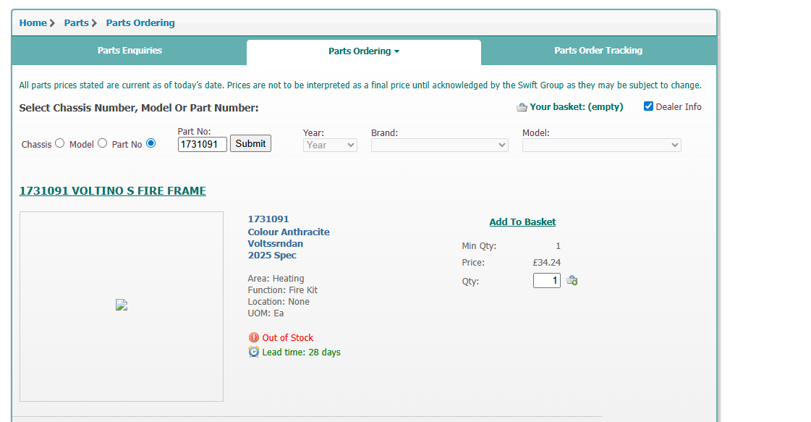Switch to the Parts Enquiries tab
The height and width of the screenshot is (422, 811).
(129, 51)
